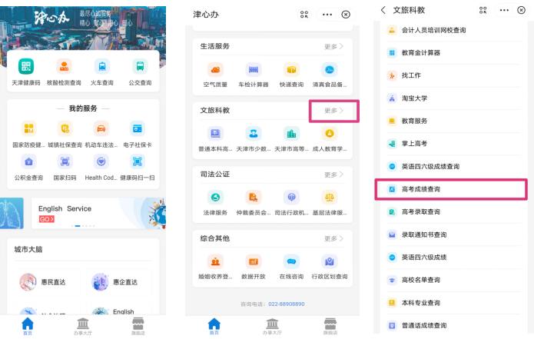
Task: Tap the 核酸检测查询 icon
Action: [64, 67]
